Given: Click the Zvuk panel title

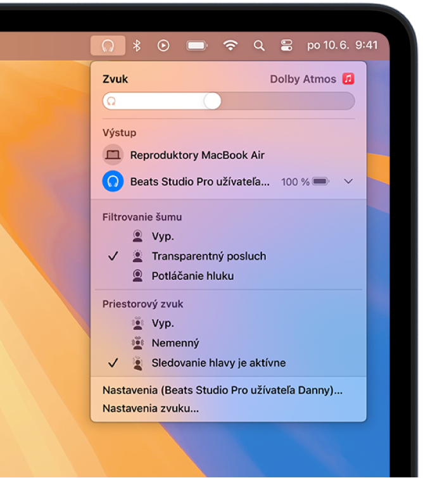Looking at the screenshot, I should pyautogui.click(x=115, y=79).
